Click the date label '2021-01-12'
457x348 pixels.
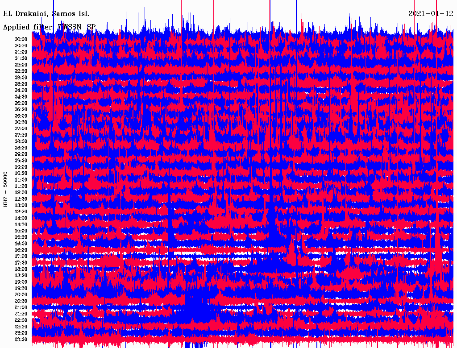pyautogui.click(x=431, y=14)
